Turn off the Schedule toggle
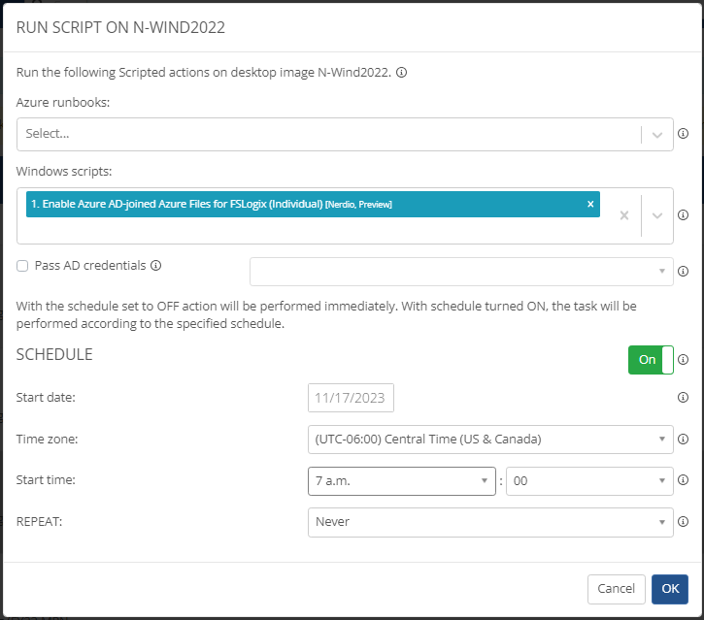Screen dimensions: 704x620 pos(651,360)
